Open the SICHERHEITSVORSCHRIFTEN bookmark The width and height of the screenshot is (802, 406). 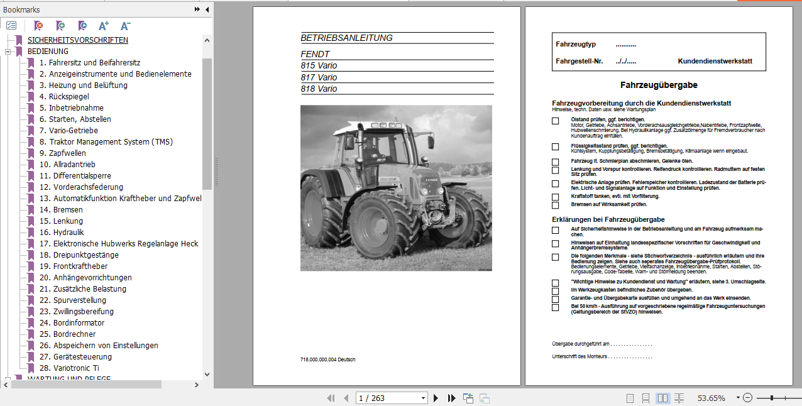tap(77, 40)
